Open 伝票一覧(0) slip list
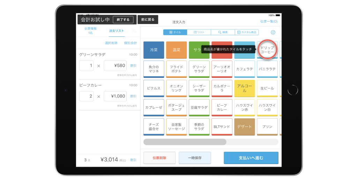Viewport: 358px width, 180px height. [269, 22]
